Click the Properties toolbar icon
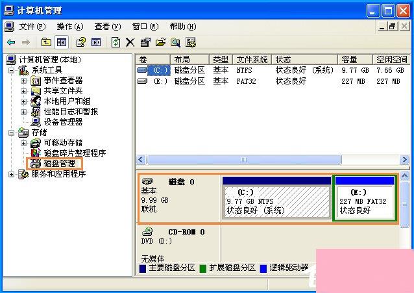 (x=145, y=42)
